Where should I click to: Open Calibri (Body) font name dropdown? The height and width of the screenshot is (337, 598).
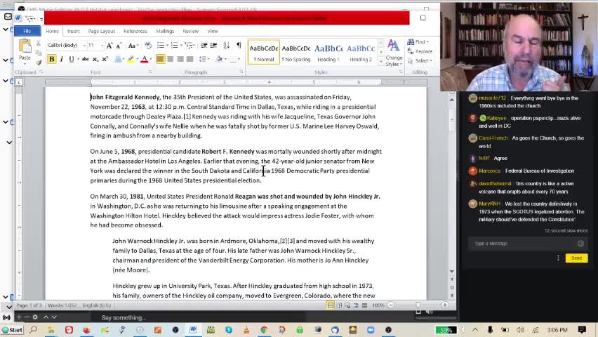pos(84,46)
